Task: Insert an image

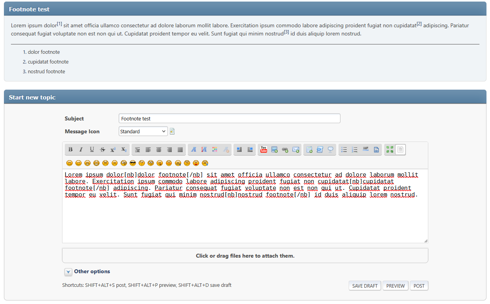Action: click(x=274, y=150)
